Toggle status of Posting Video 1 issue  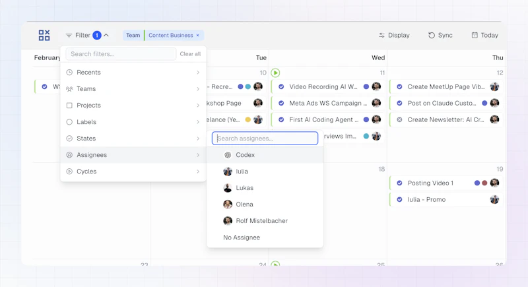click(399, 183)
